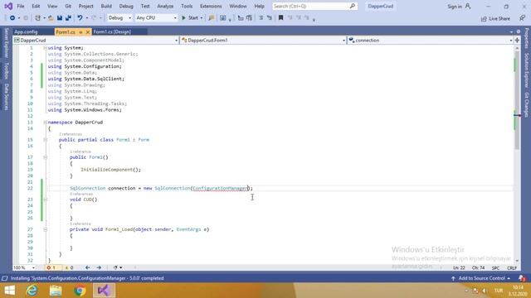Viewport: 531px width, 298px height.
Task: Open the Any CPU platform dropdown
Action: [x=156, y=18]
